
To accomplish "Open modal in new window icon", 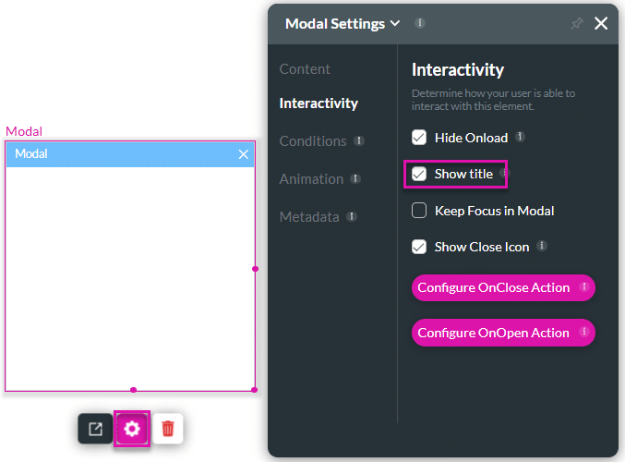I will click(x=95, y=429).
